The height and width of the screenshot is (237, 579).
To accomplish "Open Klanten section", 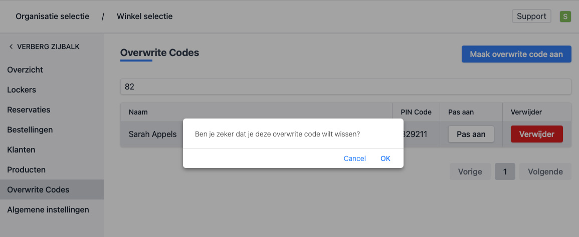I will (x=21, y=150).
